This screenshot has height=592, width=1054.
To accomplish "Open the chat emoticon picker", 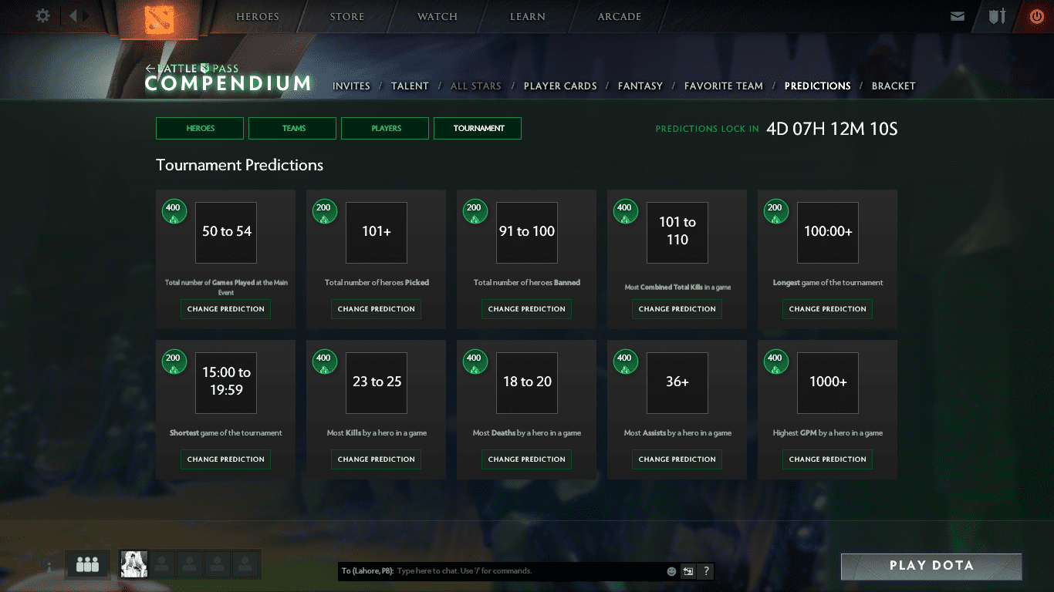I will pyautogui.click(x=671, y=571).
